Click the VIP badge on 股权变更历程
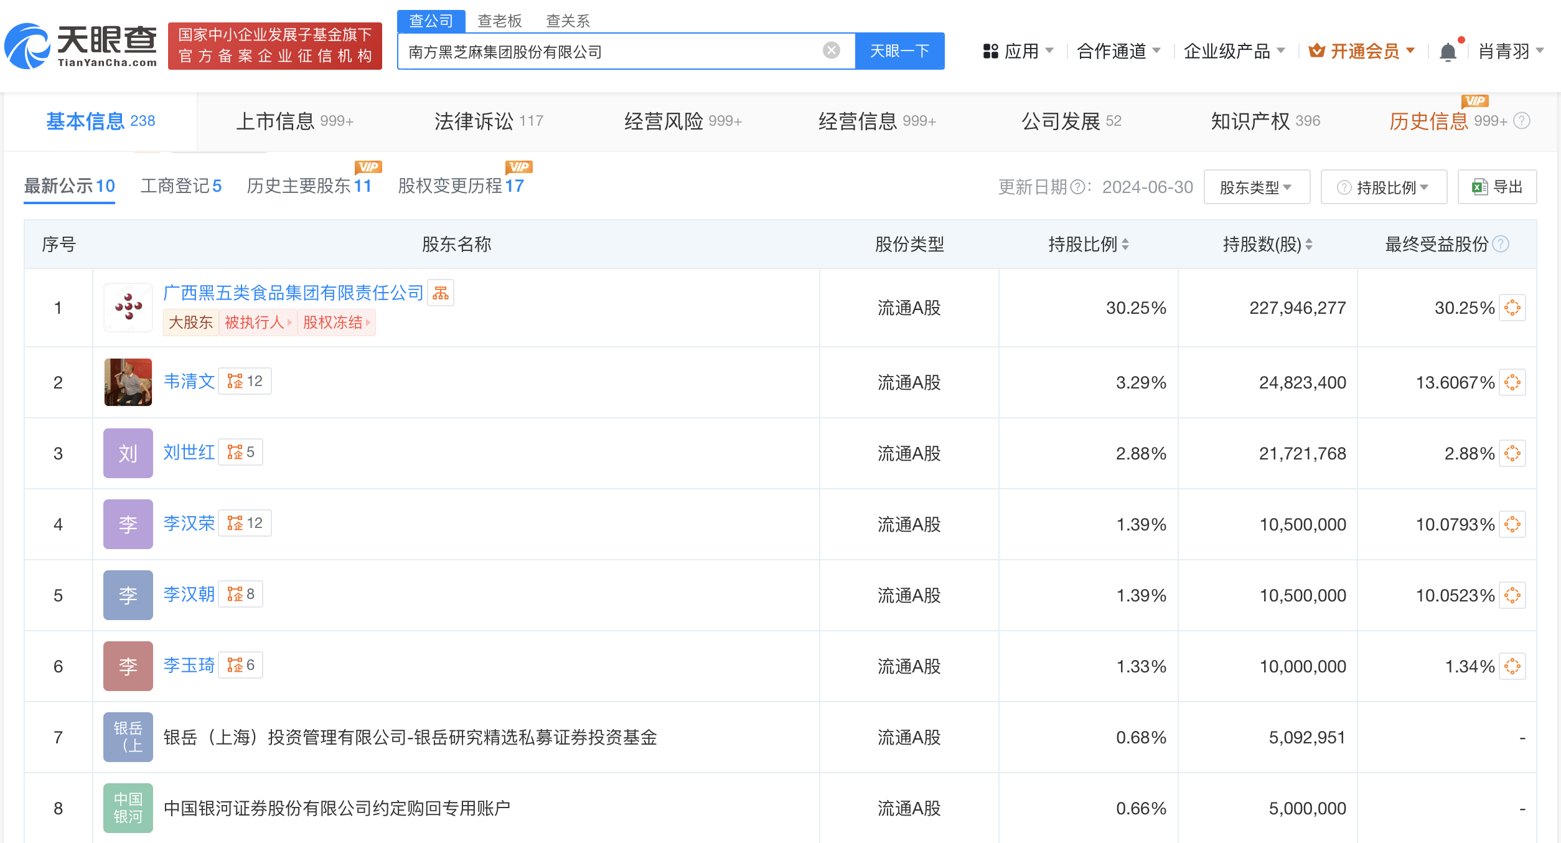The image size is (1561, 843). 520,166
